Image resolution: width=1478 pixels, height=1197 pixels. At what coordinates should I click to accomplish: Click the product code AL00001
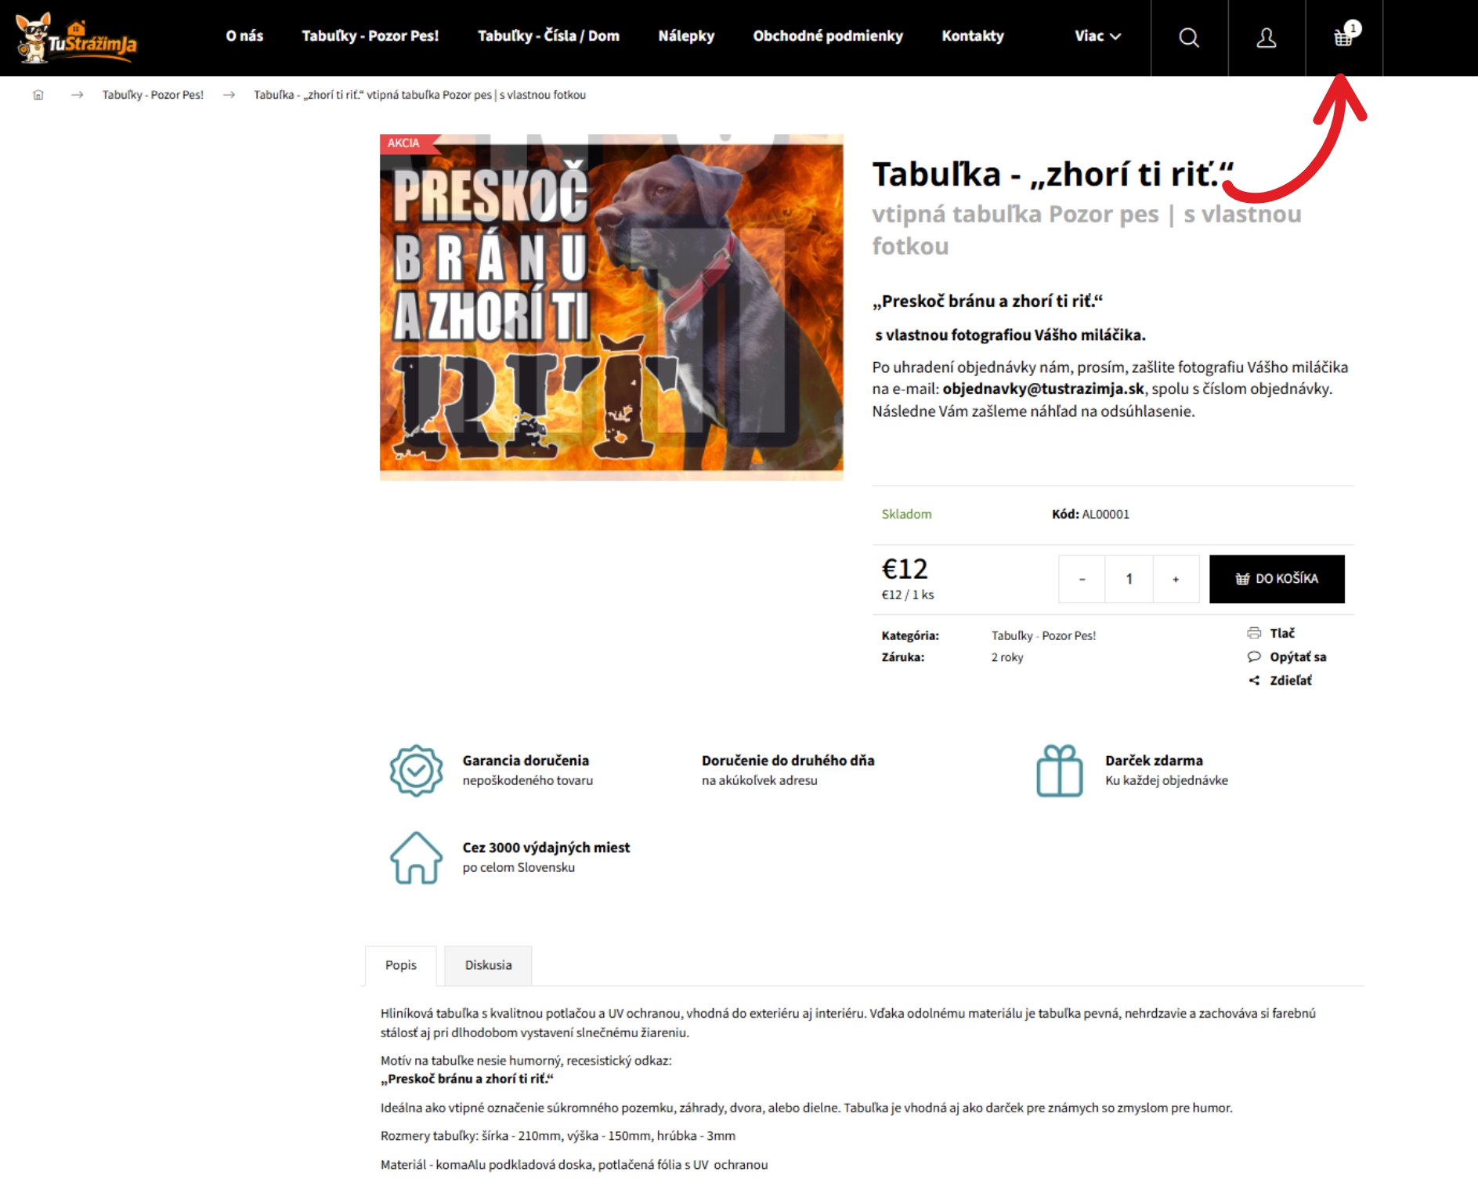[1105, 514]
